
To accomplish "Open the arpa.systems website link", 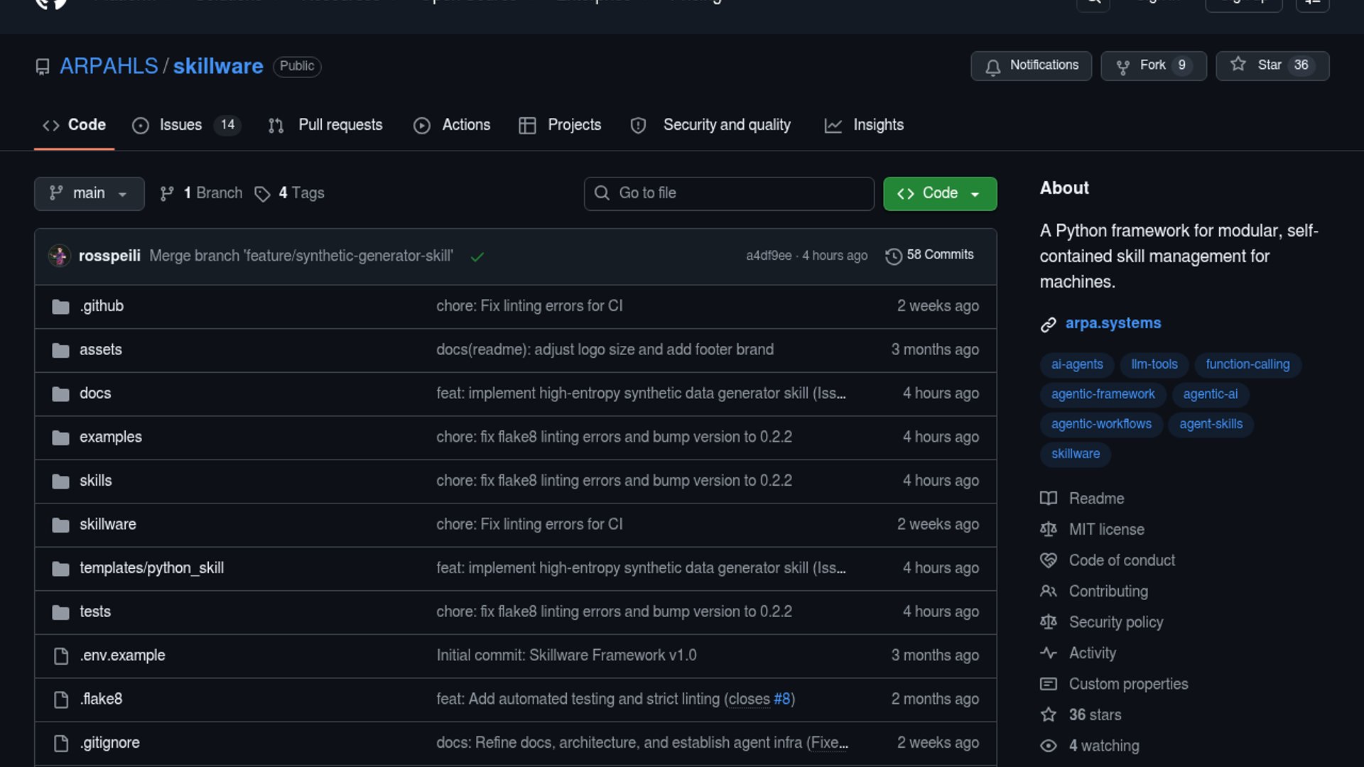I will [x=1113, y=323].
